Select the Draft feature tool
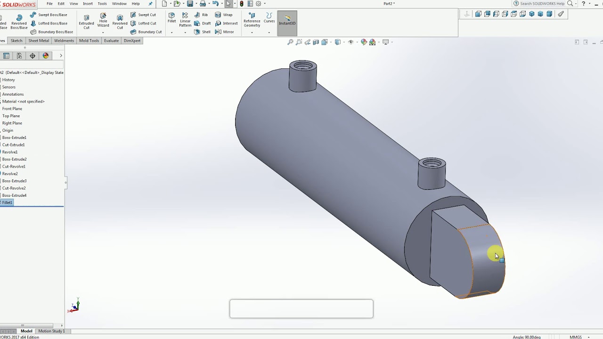This screenshot has height=339, width=603. 203,23
